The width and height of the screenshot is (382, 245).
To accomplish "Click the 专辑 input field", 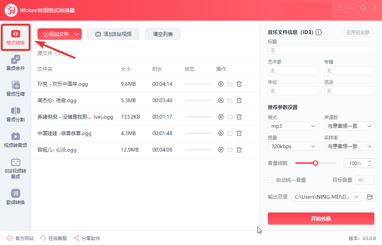I will (x=349, y=70).
